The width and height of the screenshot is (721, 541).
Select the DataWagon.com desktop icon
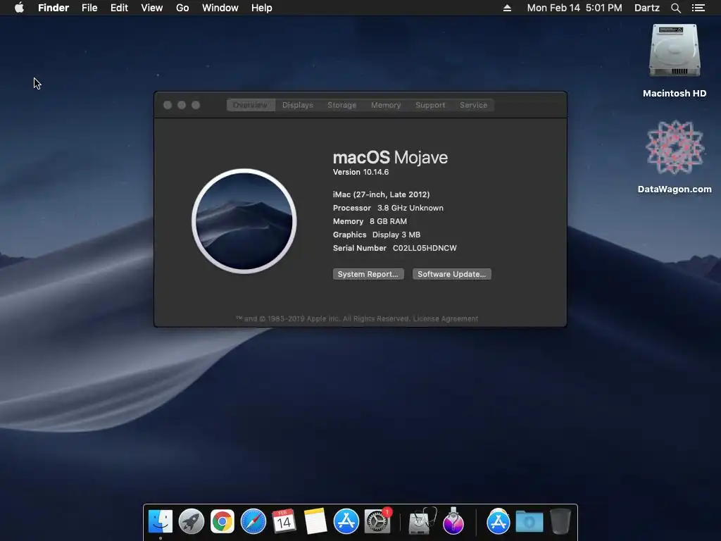tap(675, 147)
